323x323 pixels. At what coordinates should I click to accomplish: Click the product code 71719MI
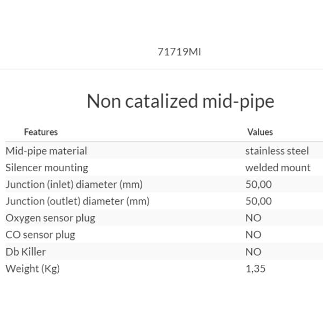(x=180, y=52)
